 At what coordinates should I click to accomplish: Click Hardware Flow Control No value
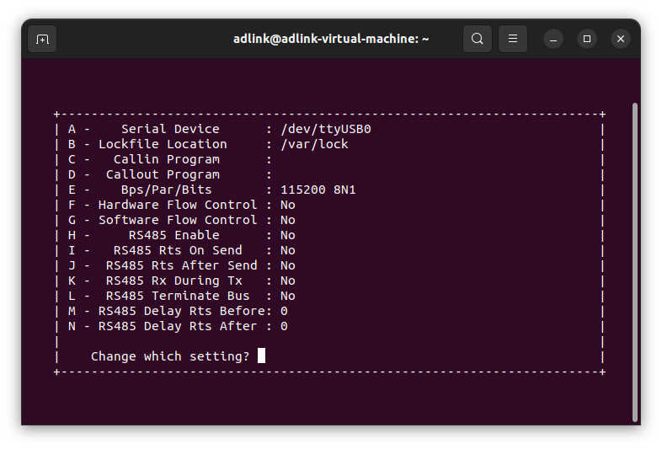pyautogui.click(x=288, y=205)
